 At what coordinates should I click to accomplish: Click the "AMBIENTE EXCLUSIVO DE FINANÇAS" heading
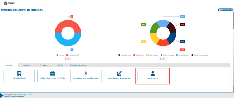pos(22,10)
